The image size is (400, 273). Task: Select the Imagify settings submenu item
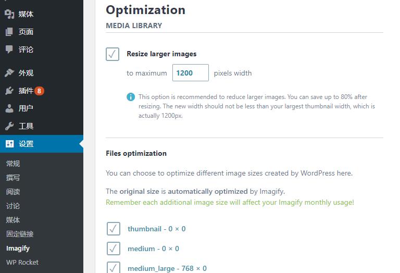(18, 248)
